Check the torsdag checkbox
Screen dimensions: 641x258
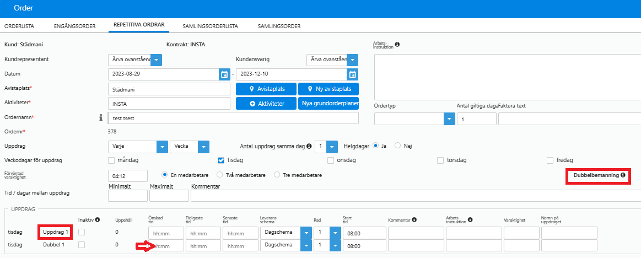440,160
